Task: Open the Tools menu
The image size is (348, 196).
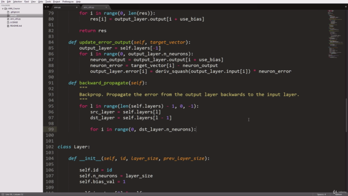Action: pos(48,2)
